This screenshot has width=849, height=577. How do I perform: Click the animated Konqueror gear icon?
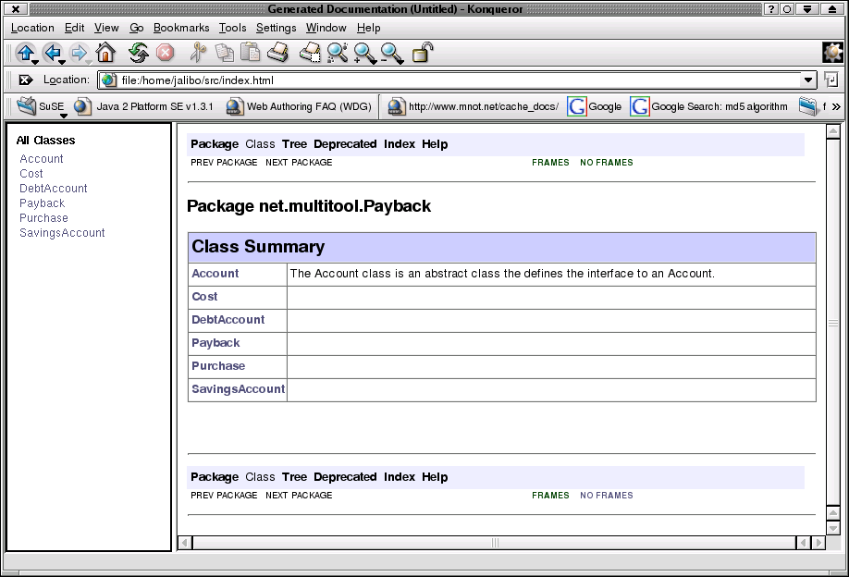tap(831, 53)
